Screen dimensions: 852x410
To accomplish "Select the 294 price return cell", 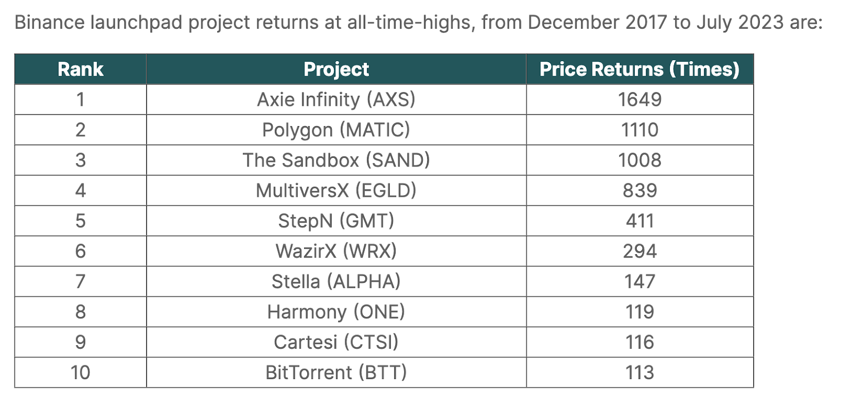I will pyautogui.click(x=640, y=251).
